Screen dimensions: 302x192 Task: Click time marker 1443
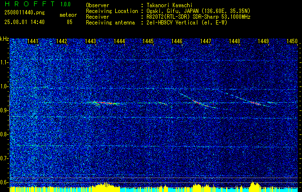[x=91, y=41]
